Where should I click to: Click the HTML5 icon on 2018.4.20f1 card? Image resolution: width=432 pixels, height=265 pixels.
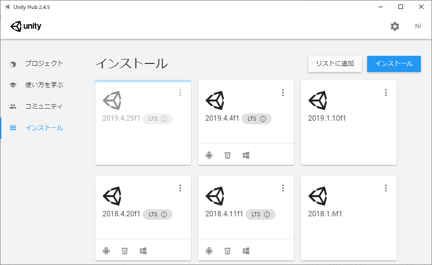(x=125, y=251)
